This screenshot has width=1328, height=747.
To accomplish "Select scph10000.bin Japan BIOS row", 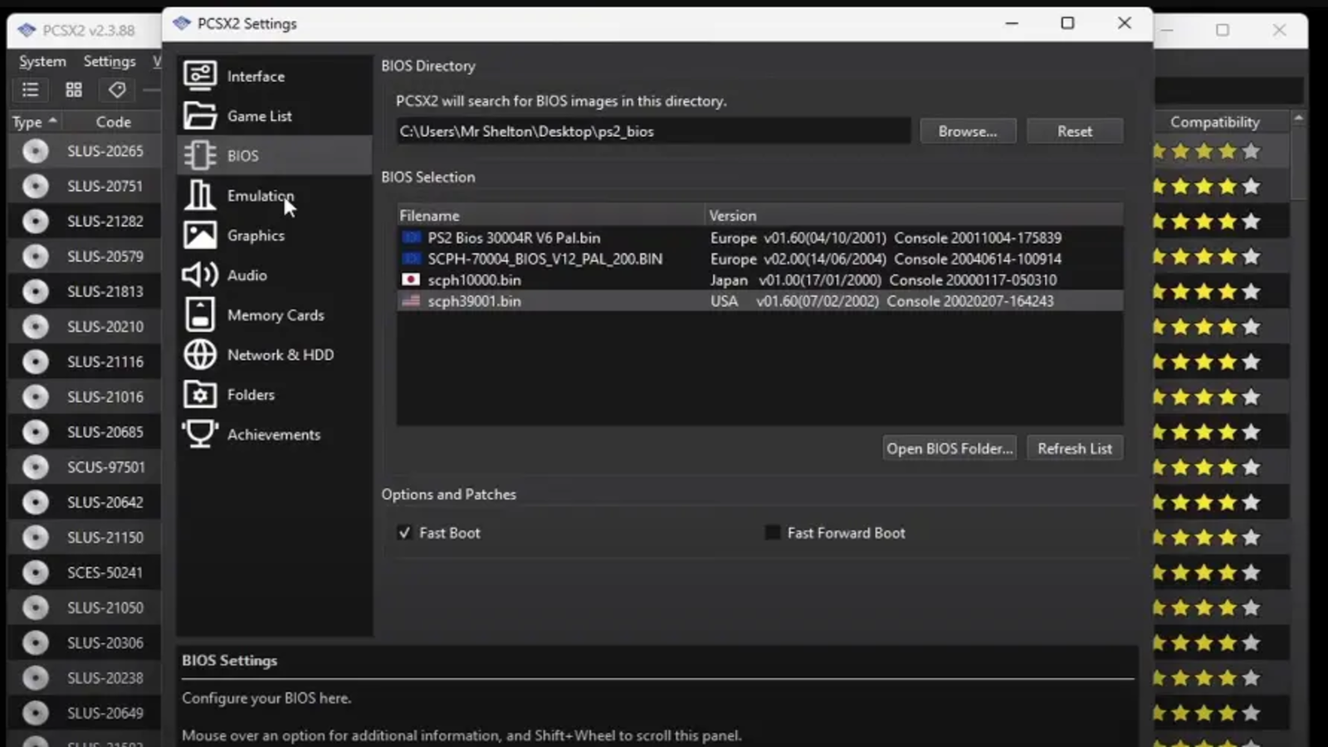I will tap(759, 280).
